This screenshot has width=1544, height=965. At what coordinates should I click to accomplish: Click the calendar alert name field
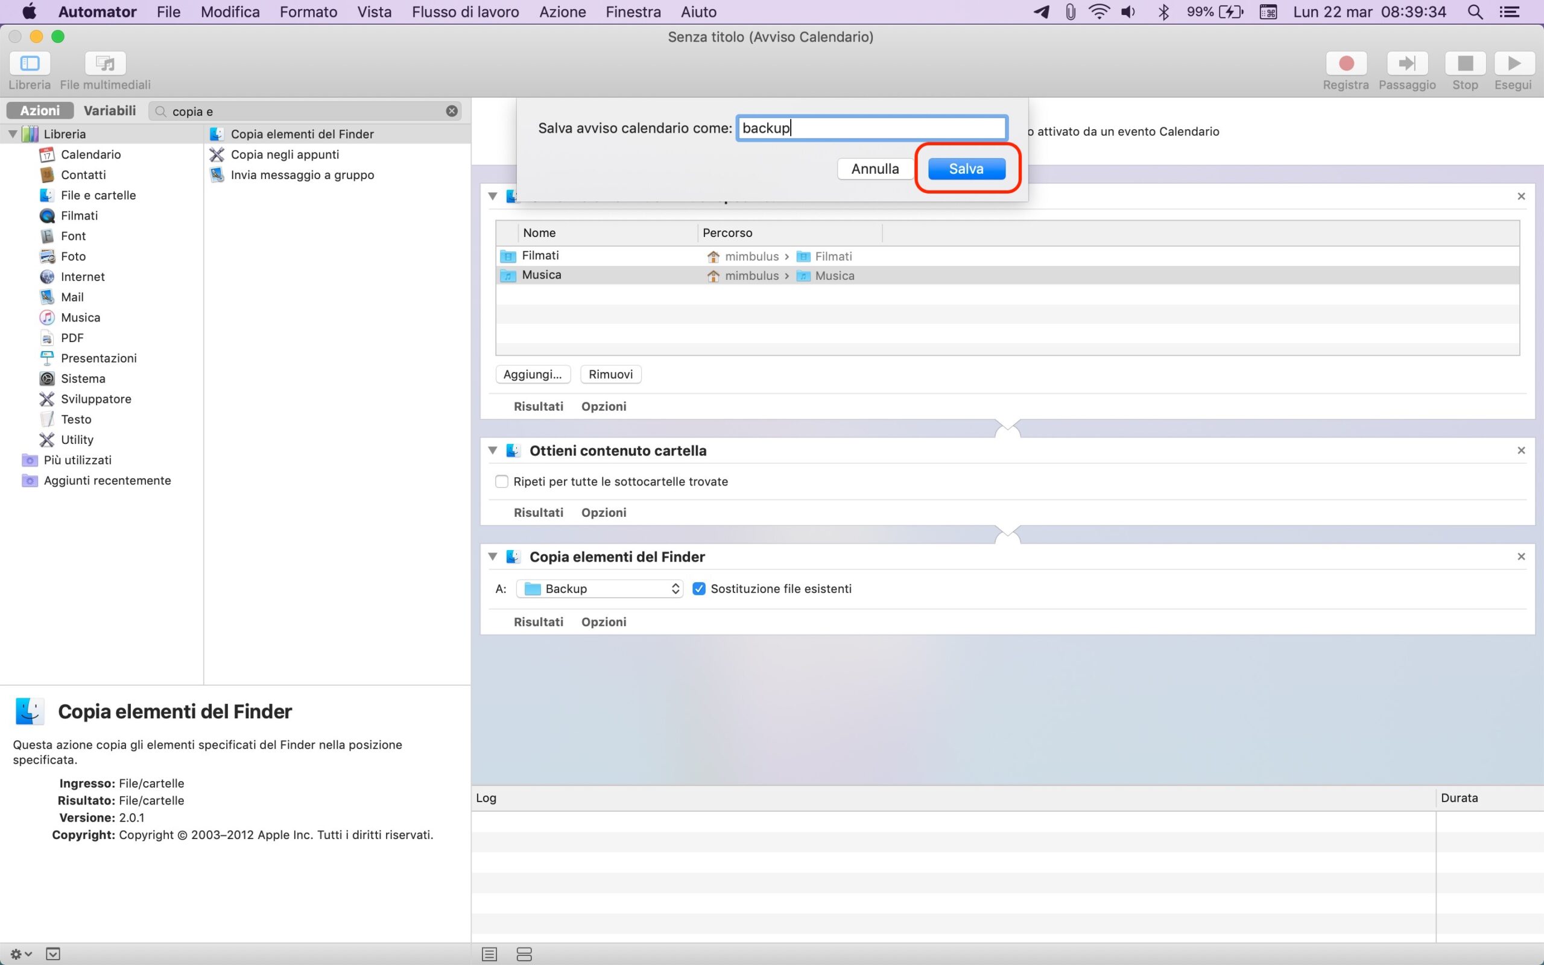(x=872, y=128)
